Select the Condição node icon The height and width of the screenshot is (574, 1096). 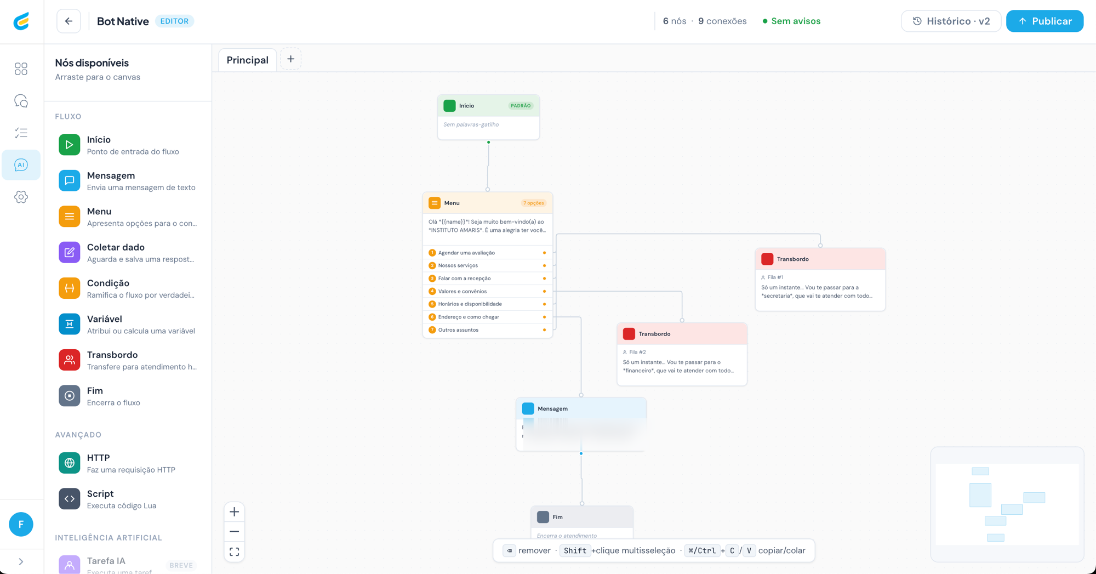click(x=70, y=288)
